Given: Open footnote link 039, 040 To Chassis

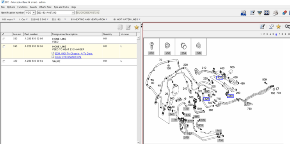Looking at the screenshot, I should [x=74, y=53].
